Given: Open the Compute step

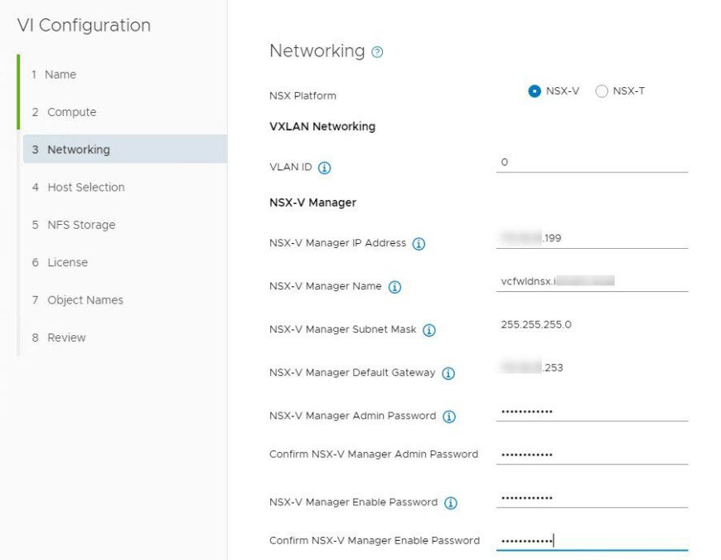Looking at the screenshot, I should [x=71, y=112].
